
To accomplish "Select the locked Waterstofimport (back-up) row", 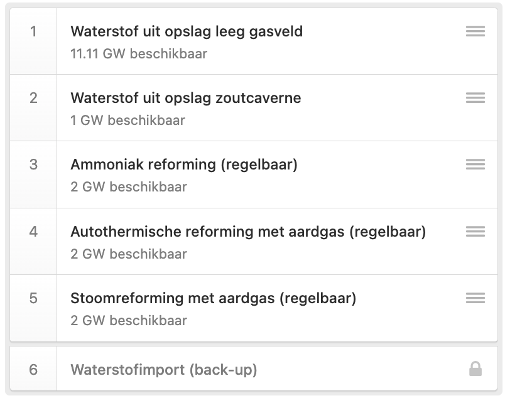I will point(254,369).
